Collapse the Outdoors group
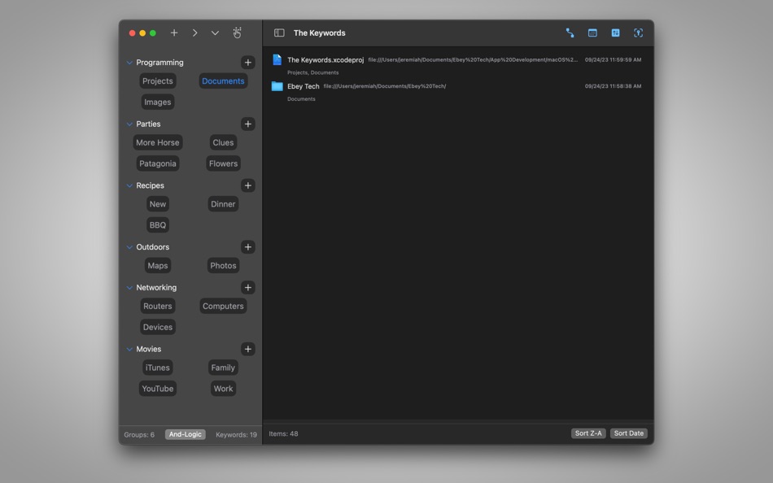 pos(129,247)
